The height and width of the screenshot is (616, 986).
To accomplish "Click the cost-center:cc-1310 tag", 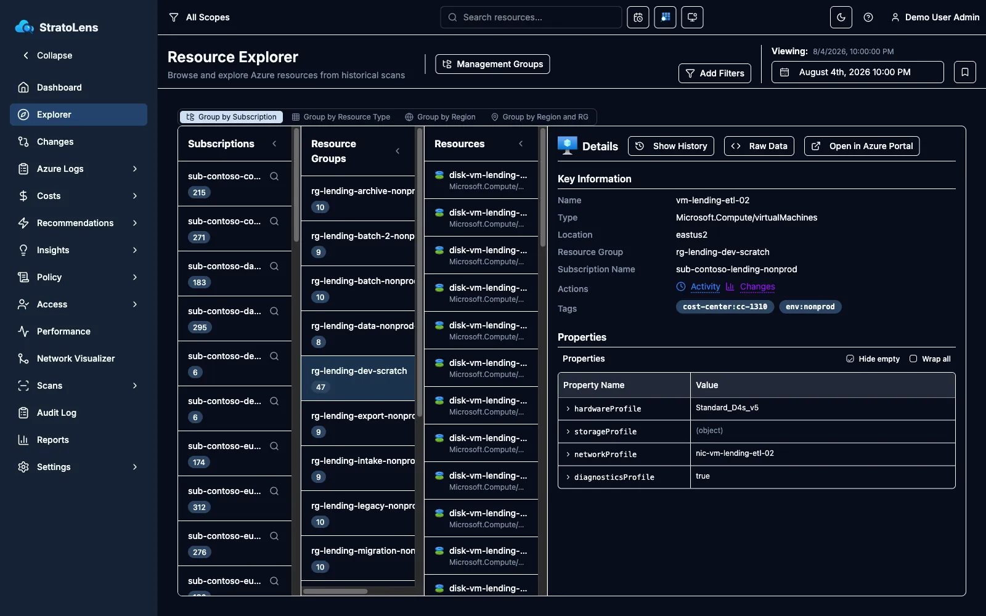I will [725, 307].
